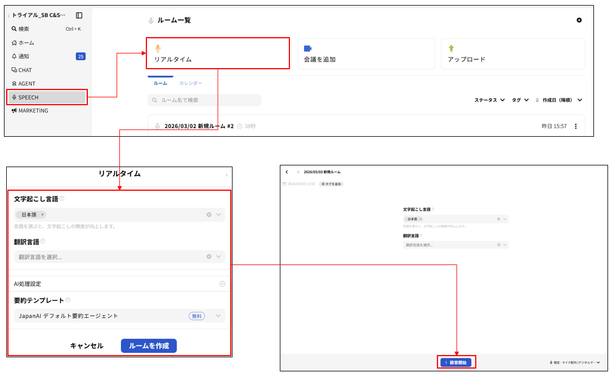Click the ルーム名で検索 search field
Viewport: 612px width, 377px height.
tap(204, 100)
